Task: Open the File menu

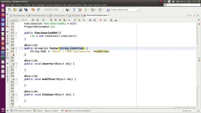Action: (8, 5)
